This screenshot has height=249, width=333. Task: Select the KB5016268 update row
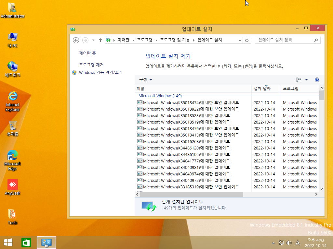coord(227,141)
